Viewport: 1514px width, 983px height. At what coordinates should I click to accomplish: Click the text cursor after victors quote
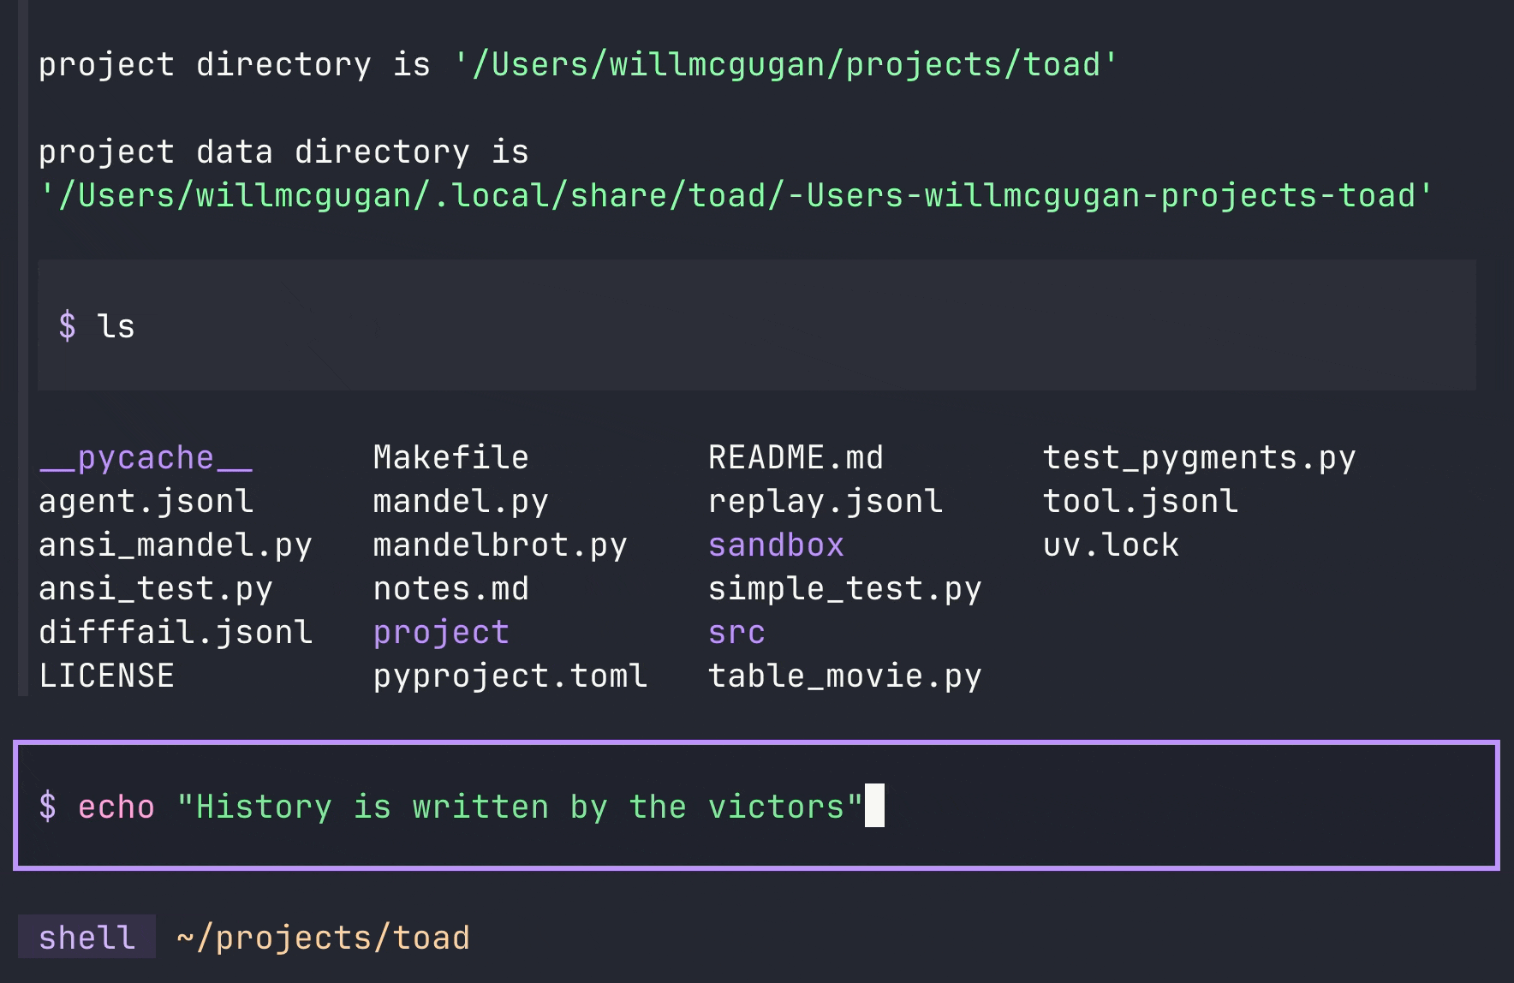(x=874, y=806)
